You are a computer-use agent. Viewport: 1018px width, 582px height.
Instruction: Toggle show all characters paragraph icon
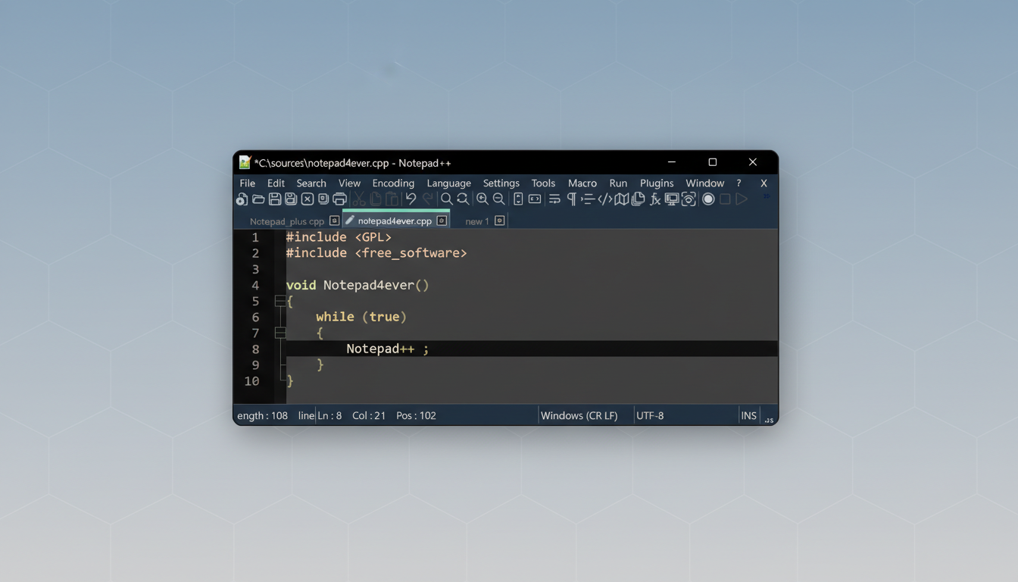tap(572, 199)
